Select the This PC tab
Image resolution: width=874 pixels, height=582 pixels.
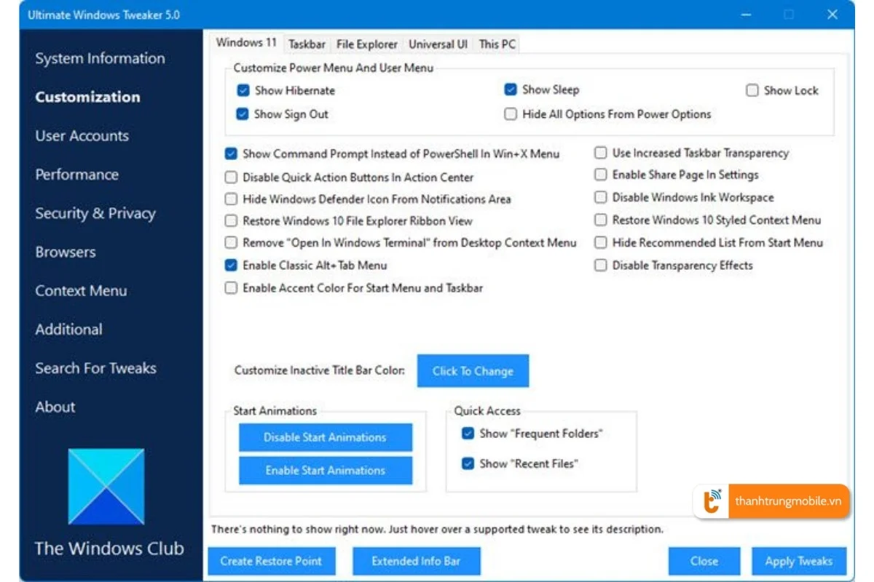click(x=496, y=44)
